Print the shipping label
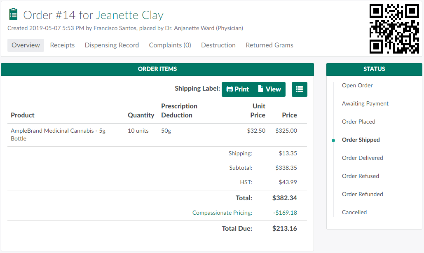 [238, 89]
